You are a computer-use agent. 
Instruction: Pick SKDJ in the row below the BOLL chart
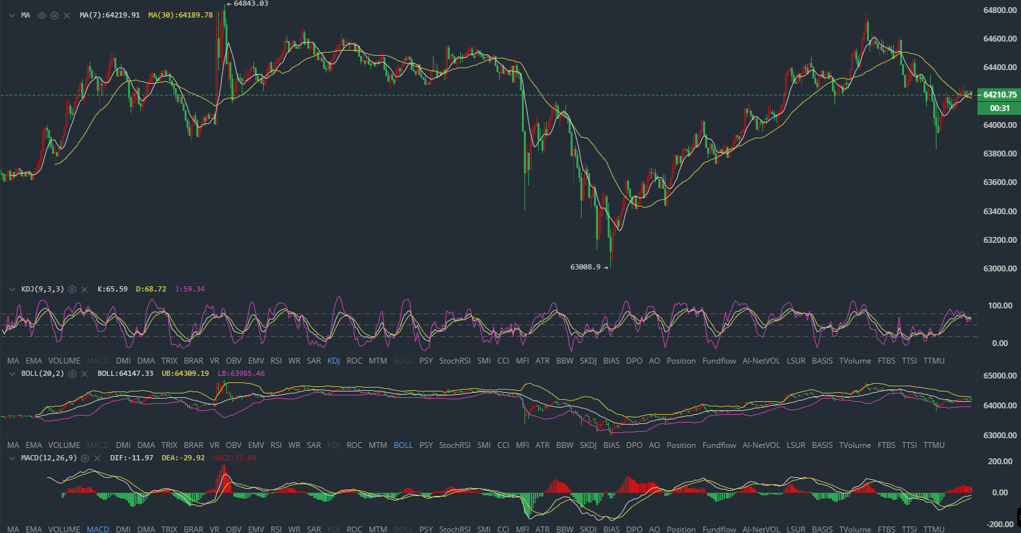coord(588,445)
